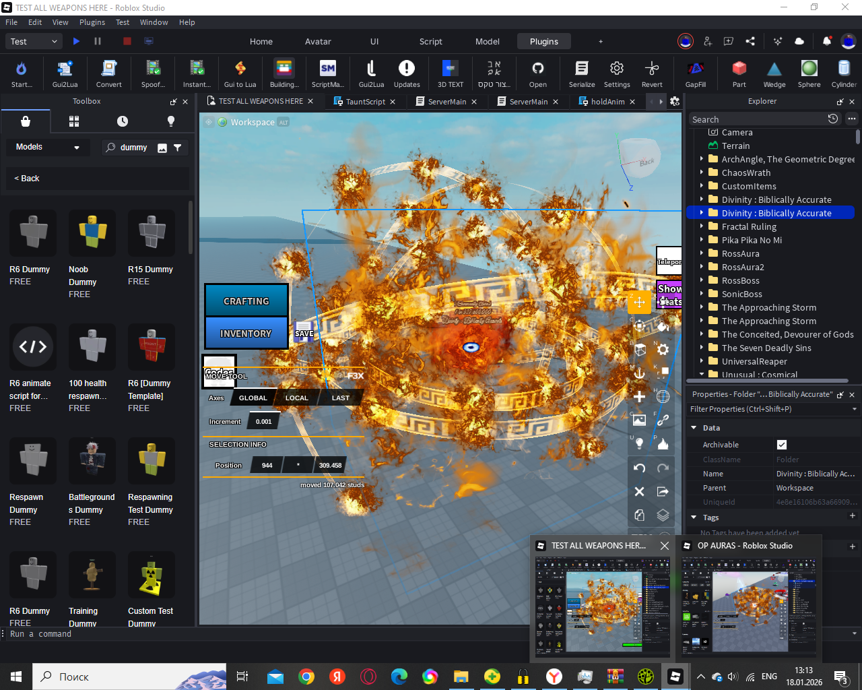862x690 pixels.
Task: Start the playtest with Play button
Action: pos(76,41)
